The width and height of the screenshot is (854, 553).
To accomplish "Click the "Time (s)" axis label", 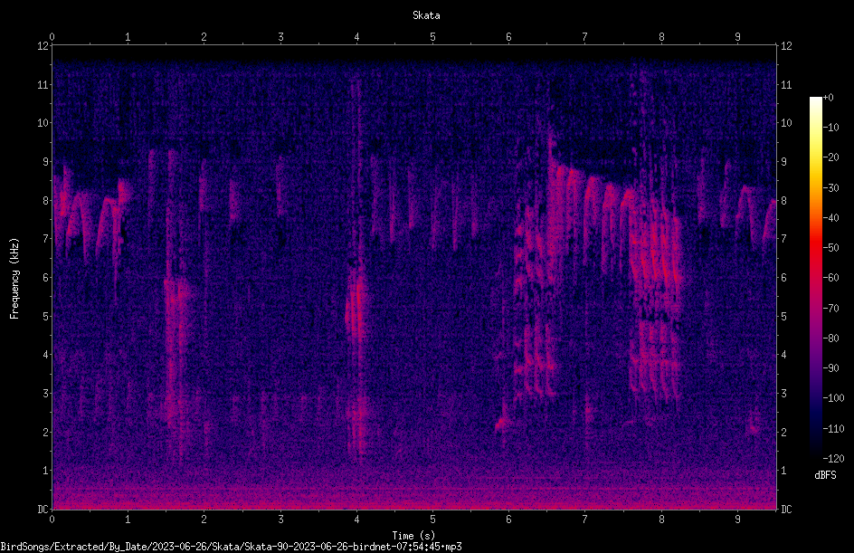I will pos(413,536).
